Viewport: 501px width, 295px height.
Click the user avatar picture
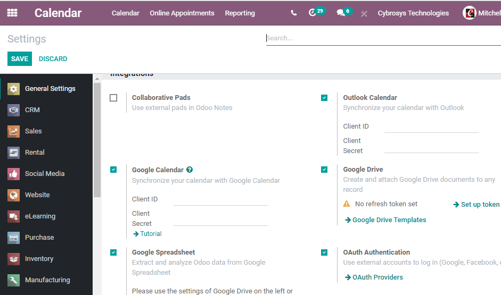[470, 13]
